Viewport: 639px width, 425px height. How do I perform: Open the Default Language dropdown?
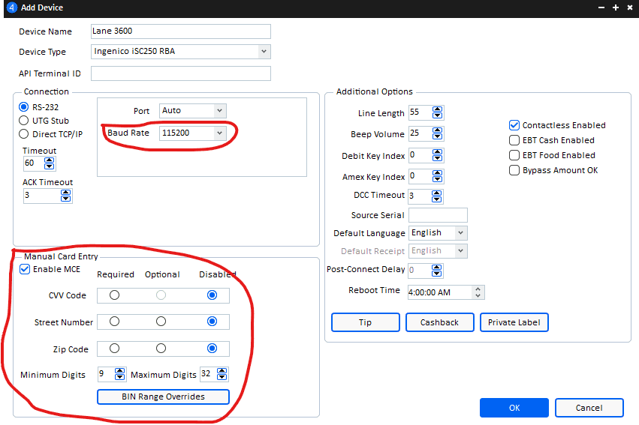(x=460, y=233)
